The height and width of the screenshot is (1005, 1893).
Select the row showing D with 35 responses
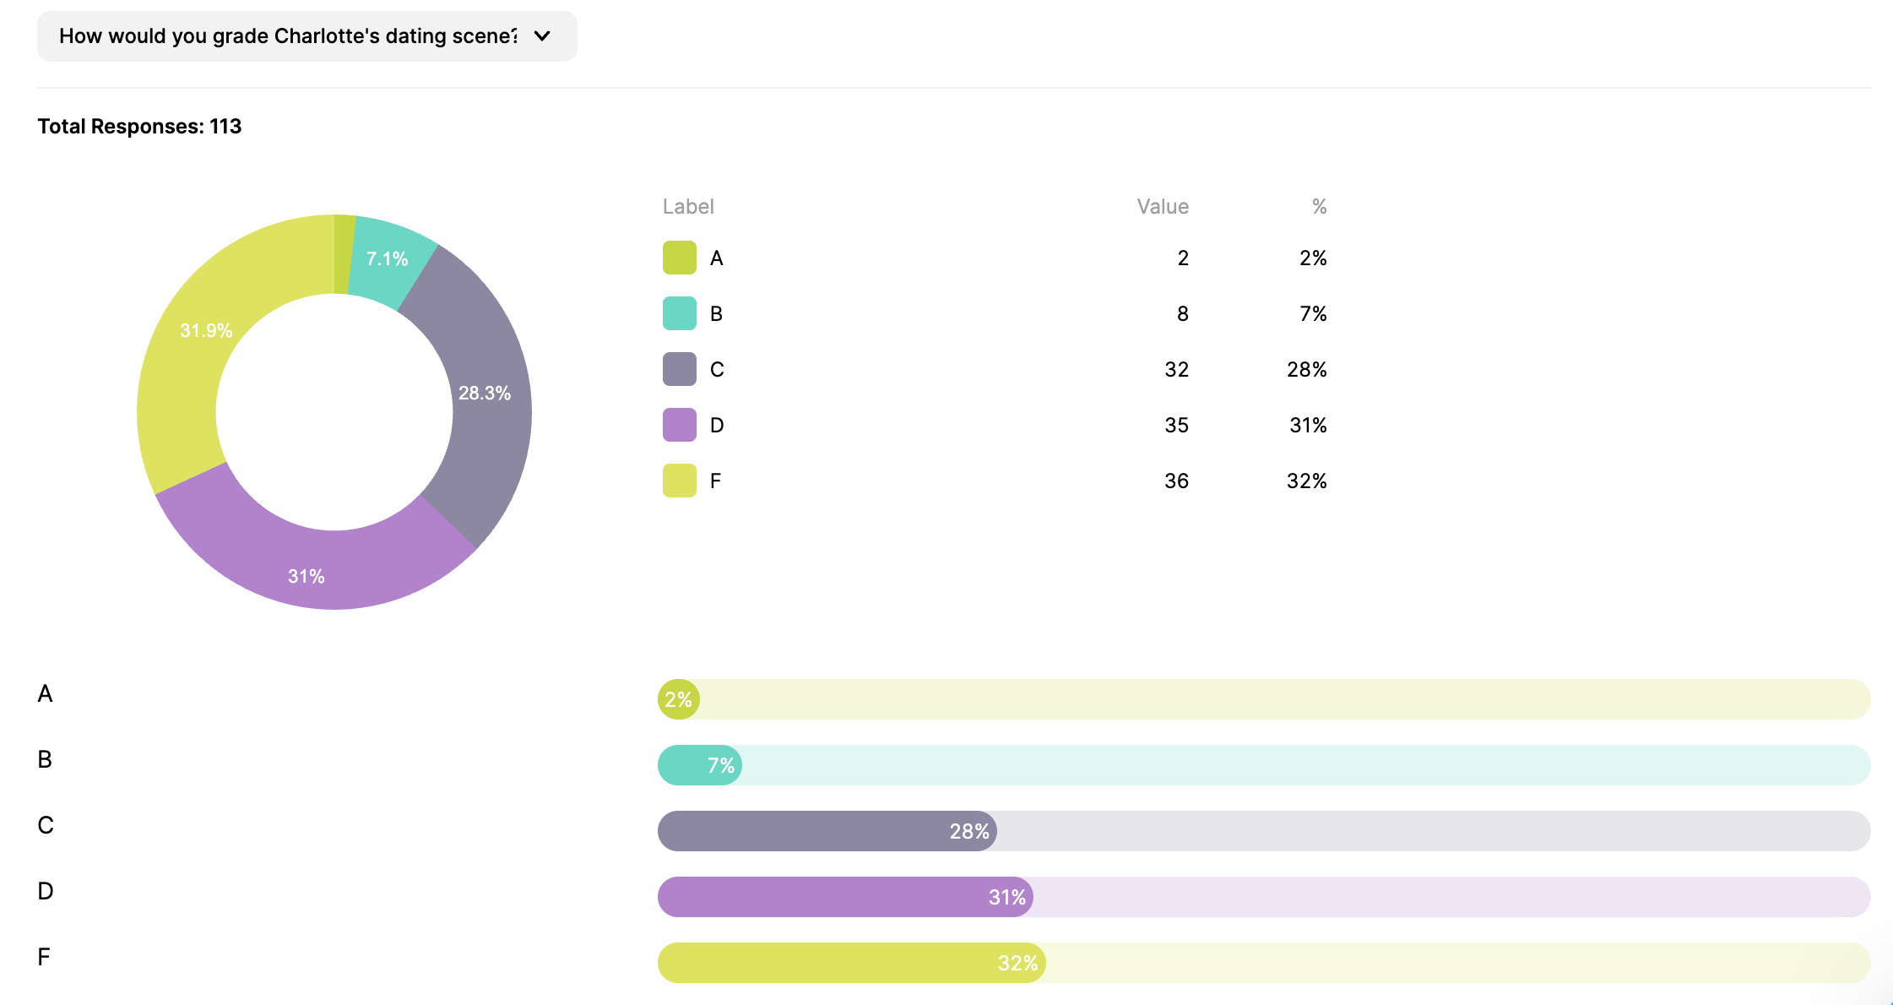coord(929,425)
